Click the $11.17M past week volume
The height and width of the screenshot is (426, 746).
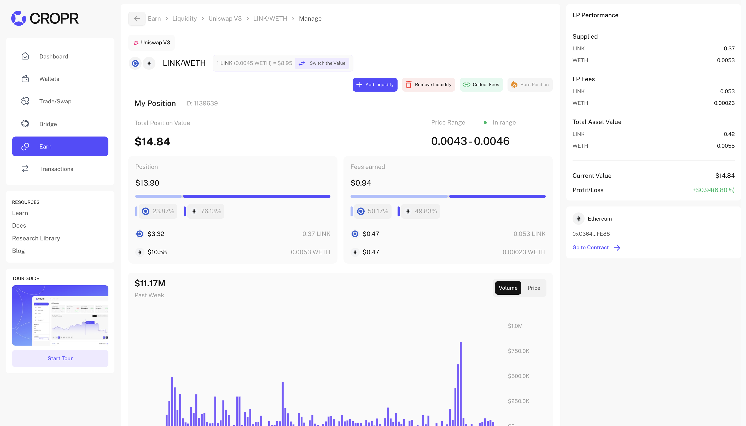click(150, 283)
